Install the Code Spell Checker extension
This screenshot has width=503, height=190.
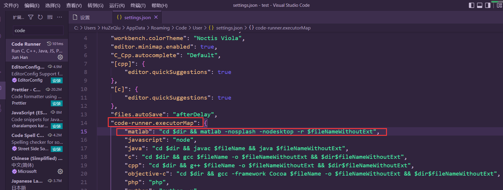point(57,149)
